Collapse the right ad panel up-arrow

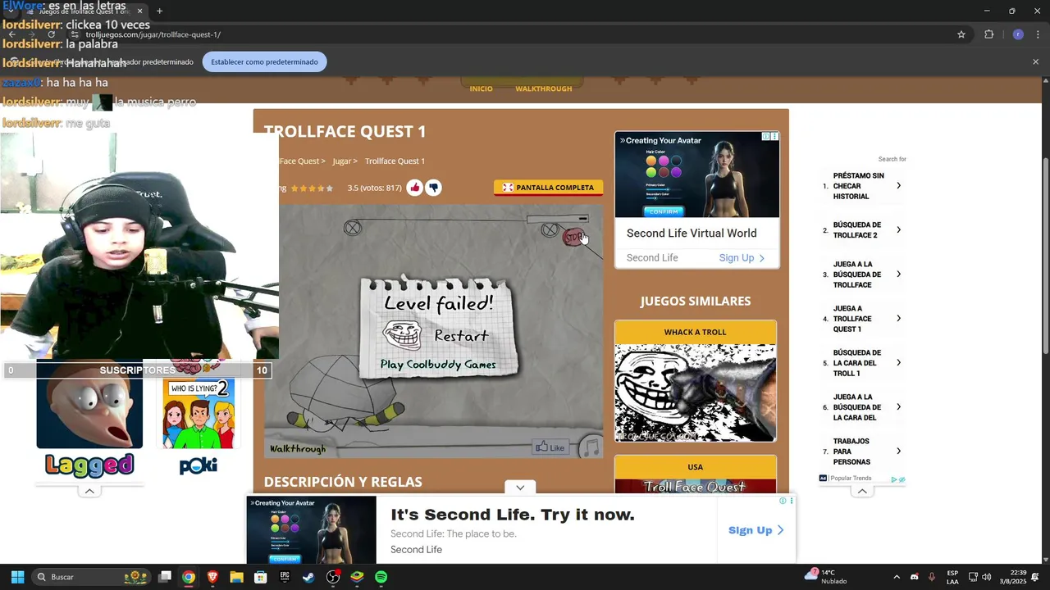862,491
